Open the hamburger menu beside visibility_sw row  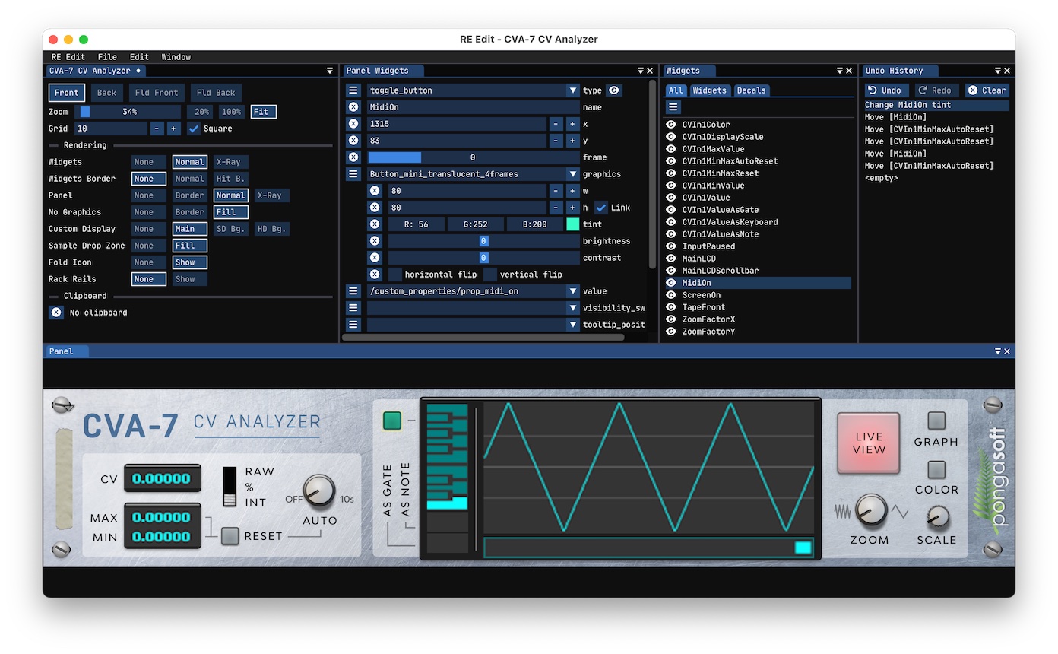pos(353,308)
